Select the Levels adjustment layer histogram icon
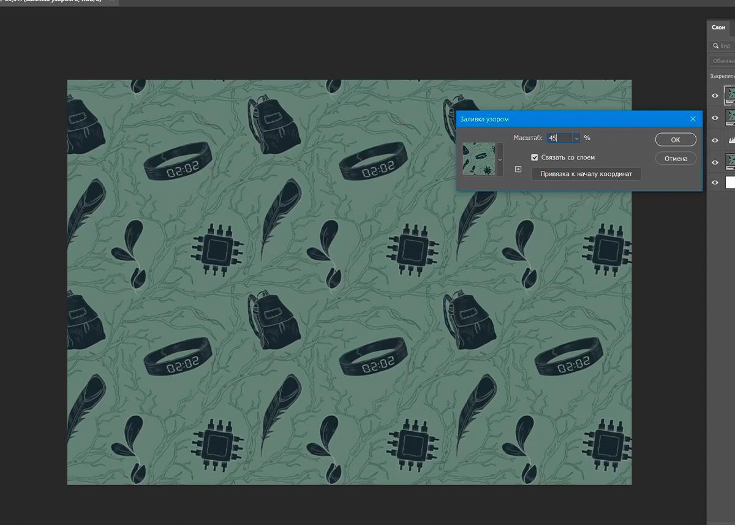This screenshot has height=525, width=735. point(730,140)
